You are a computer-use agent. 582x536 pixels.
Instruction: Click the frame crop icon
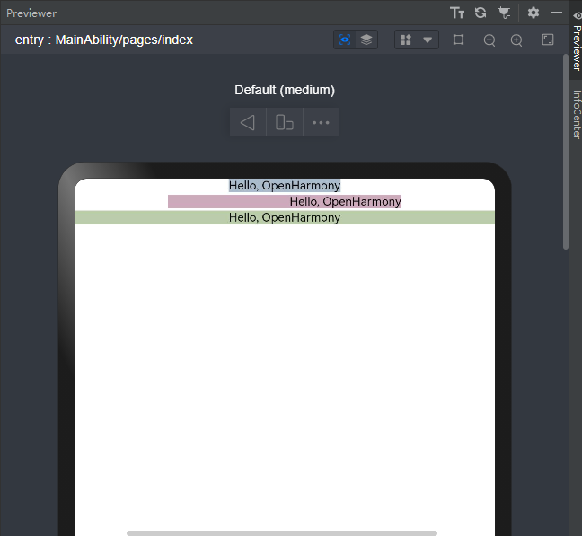click(x=459, y=40)
